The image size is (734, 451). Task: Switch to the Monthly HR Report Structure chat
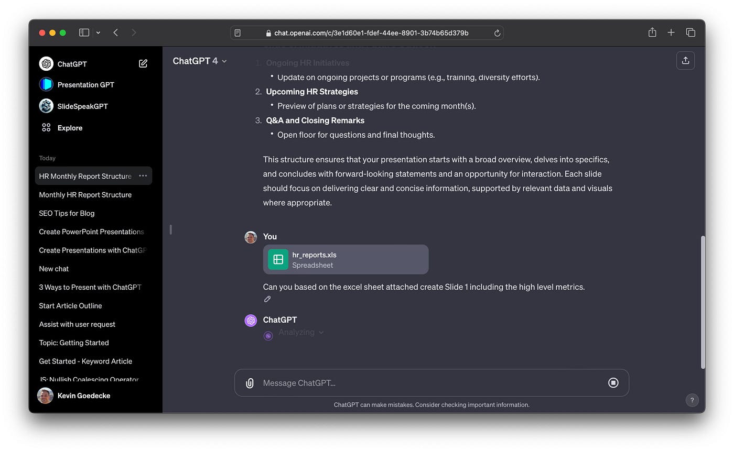coord(85,194)
